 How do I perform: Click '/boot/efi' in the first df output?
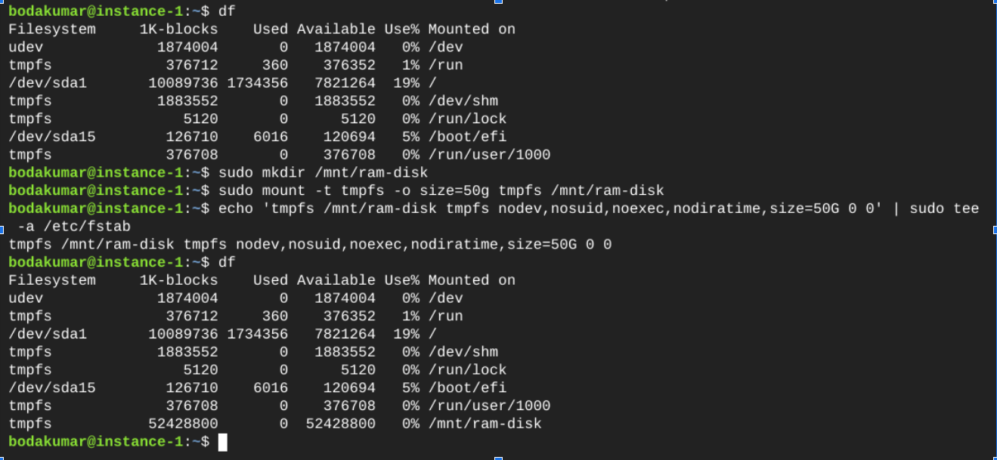(x=467, y=137)
